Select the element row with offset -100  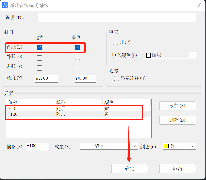[x=79, y=114]
